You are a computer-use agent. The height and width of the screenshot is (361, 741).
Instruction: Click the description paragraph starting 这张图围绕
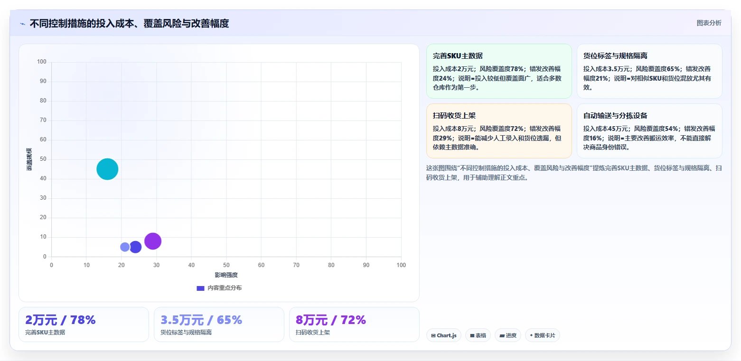tap(574, 173)
